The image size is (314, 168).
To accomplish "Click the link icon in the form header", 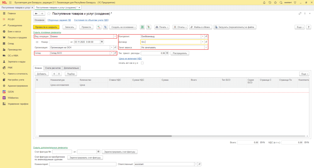I will [x=300, y=14].
